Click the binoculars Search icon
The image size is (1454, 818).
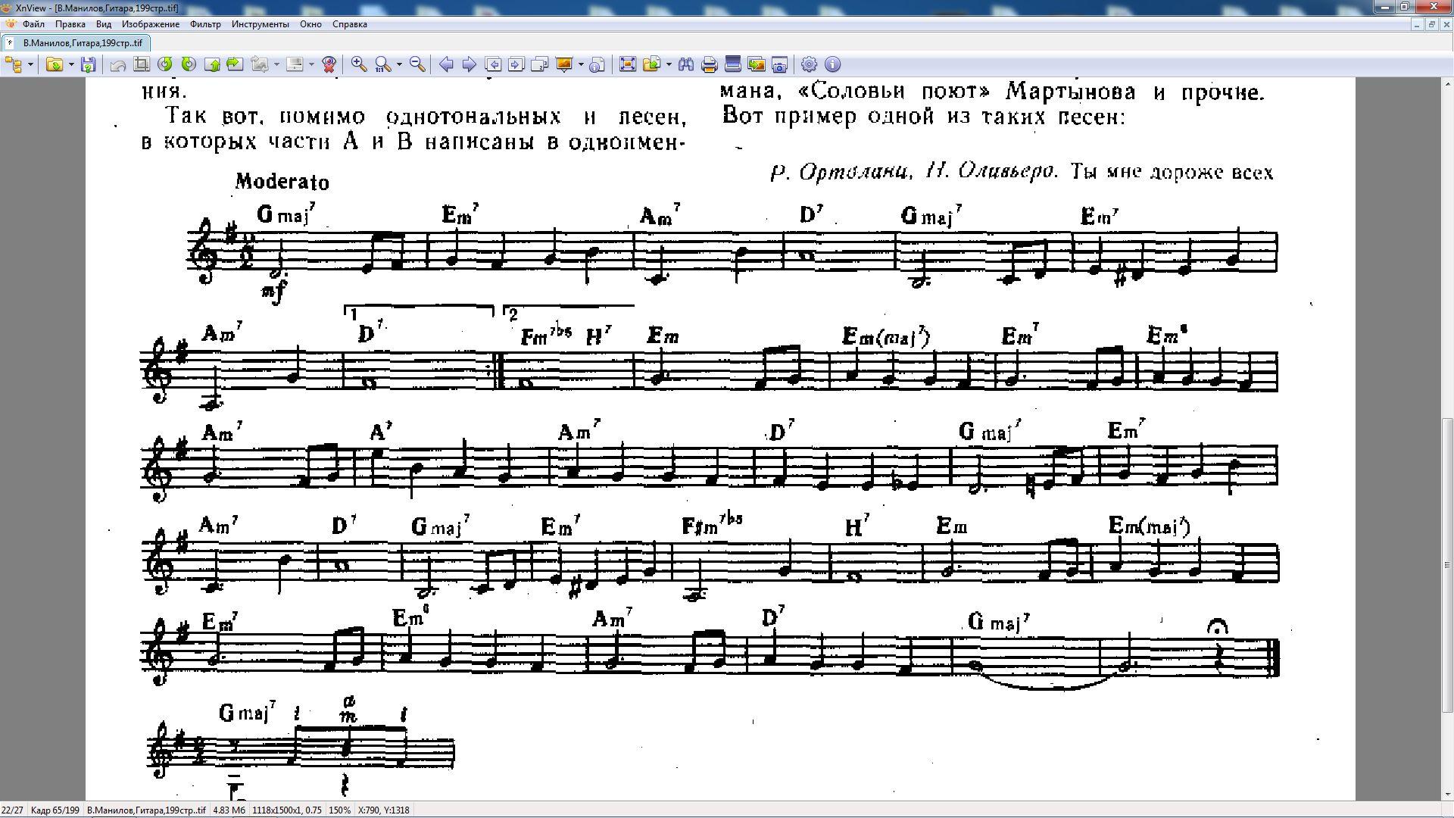(x=686, y=64)
